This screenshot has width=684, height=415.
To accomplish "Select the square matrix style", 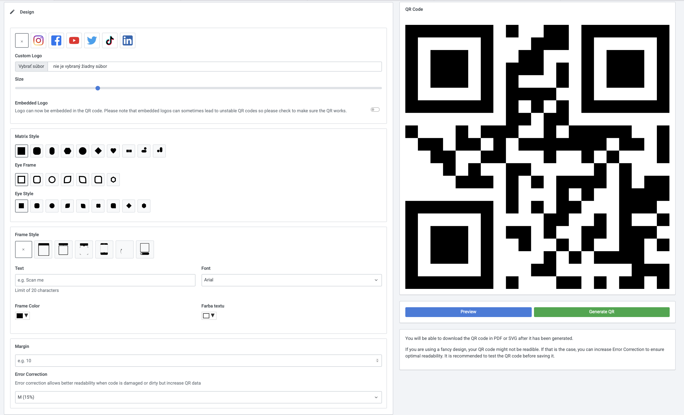I will click(21, 151).
